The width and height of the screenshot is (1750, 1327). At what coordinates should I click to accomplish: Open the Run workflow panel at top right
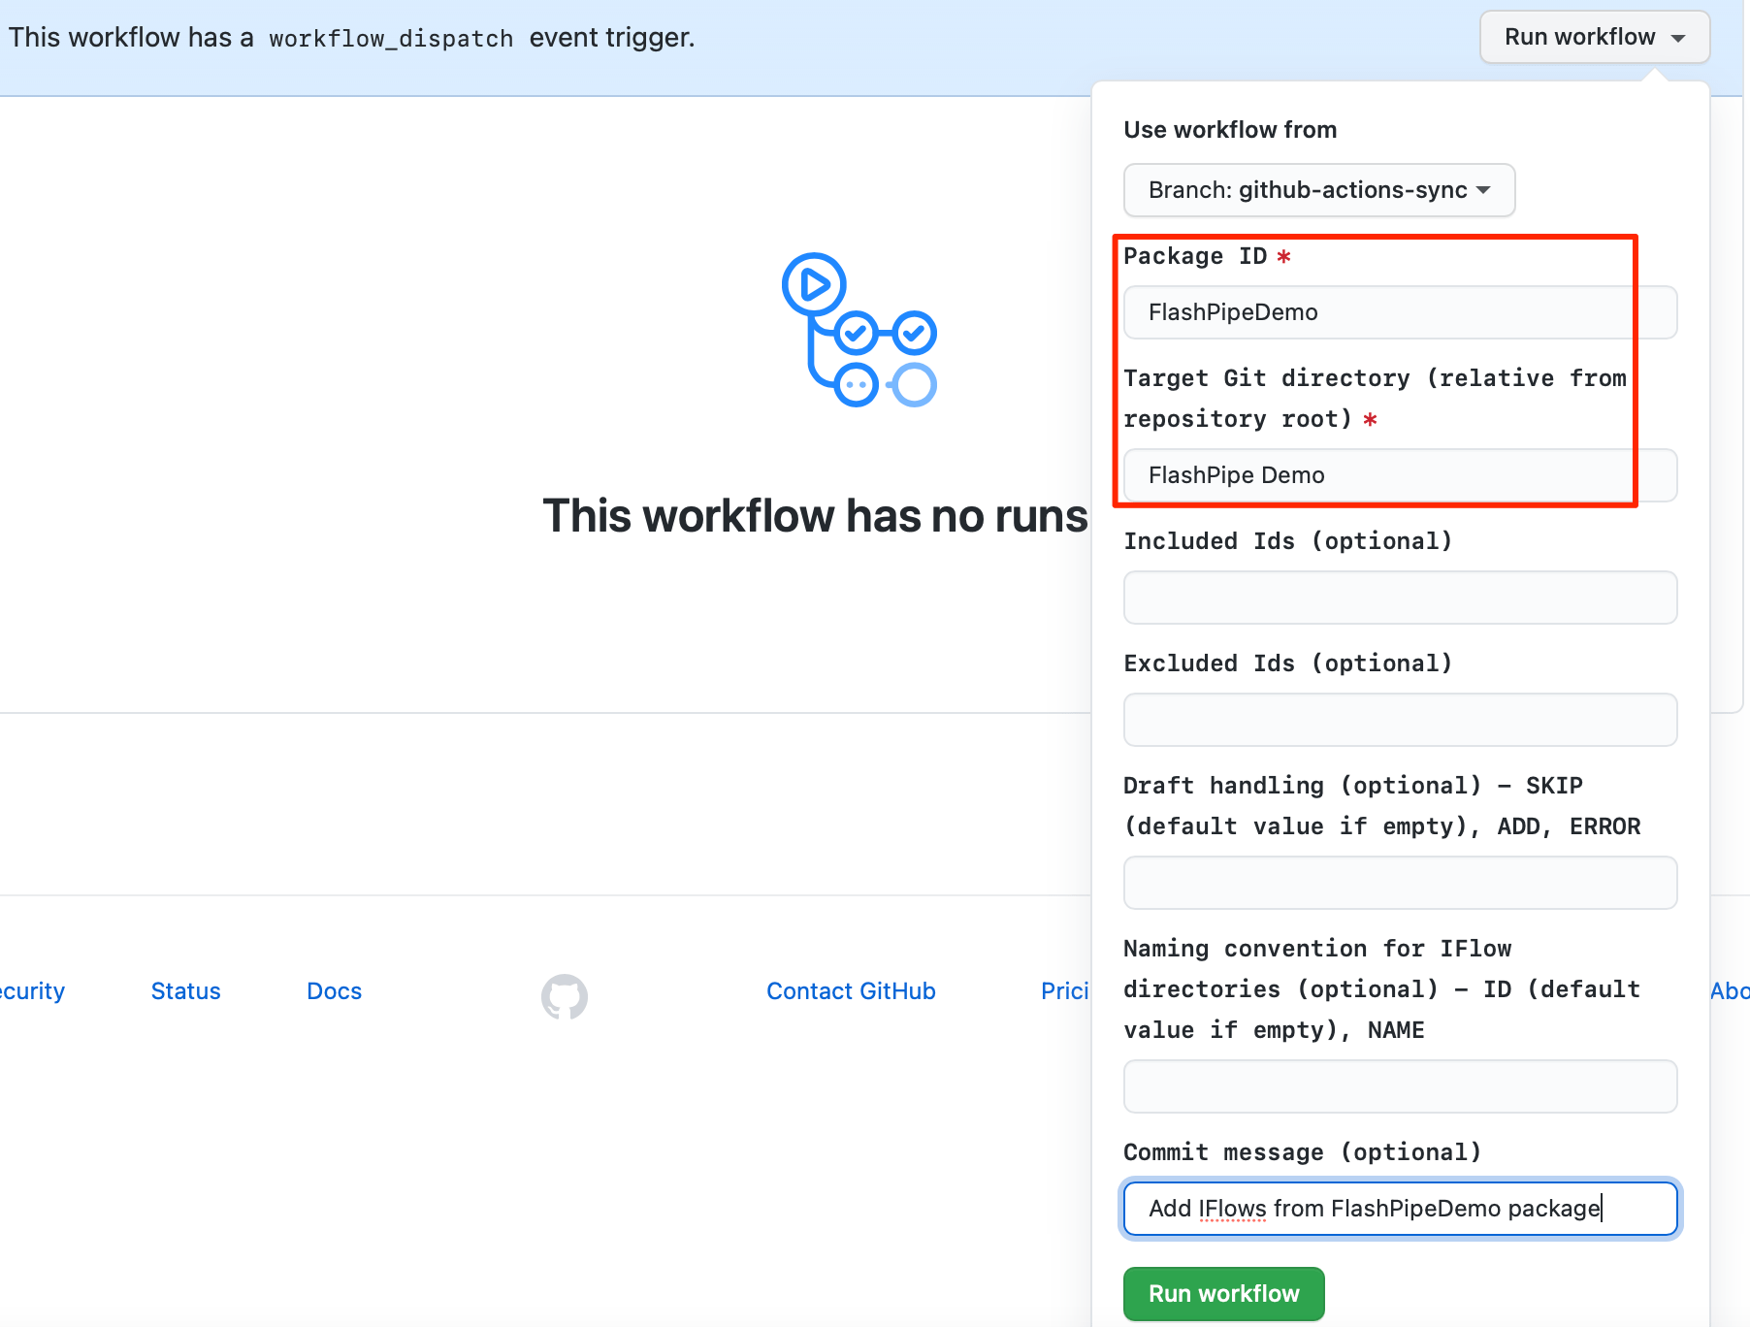[1594, 37]
